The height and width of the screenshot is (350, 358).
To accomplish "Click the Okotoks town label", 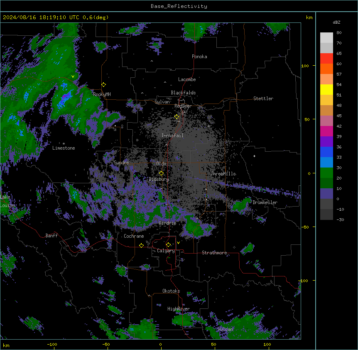I will pyautogui.click(x=171, y=291).
